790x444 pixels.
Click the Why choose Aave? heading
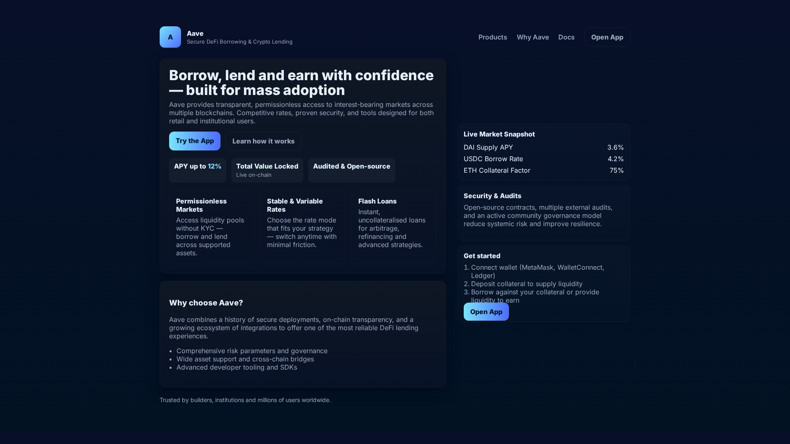pyautogui.click(x=206, y=303)
